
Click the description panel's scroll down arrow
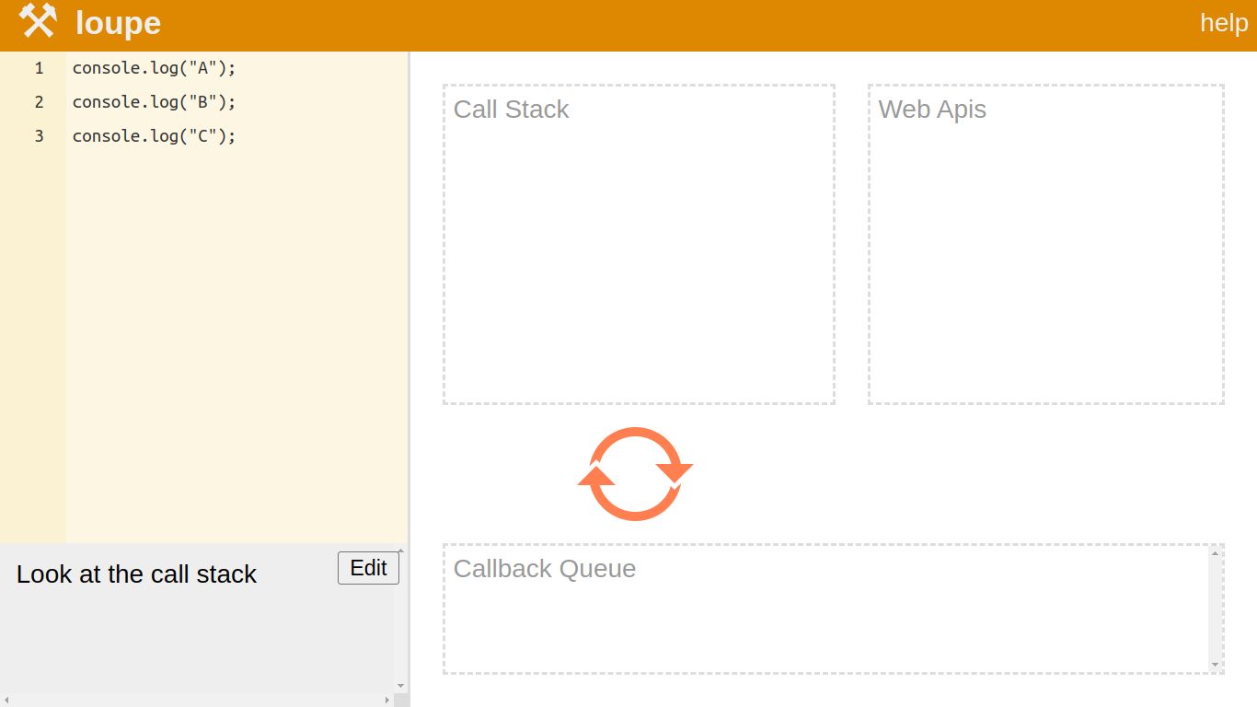click(400, 686)
